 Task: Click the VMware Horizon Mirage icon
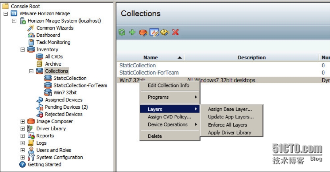(14, 13)
